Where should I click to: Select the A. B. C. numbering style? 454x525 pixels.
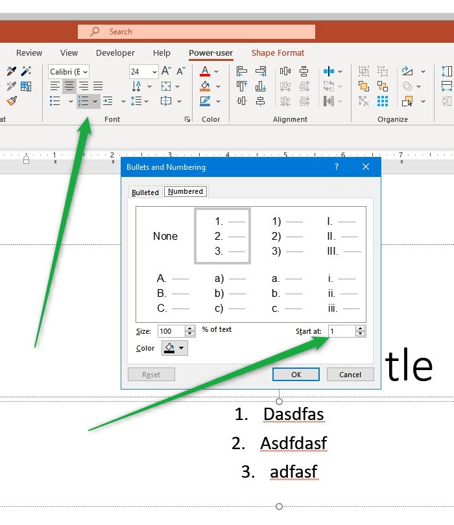(x=173, y=293)
